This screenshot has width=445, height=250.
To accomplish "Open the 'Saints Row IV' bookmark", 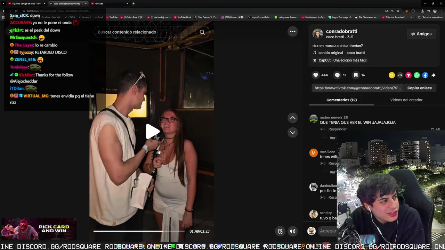I will click(x=132, y=17).
